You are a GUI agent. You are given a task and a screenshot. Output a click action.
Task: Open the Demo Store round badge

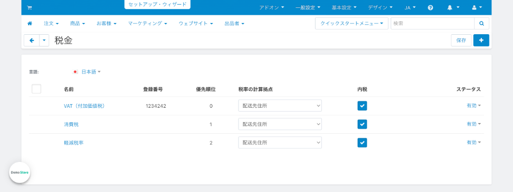pyautogui.click(x=19, y=173)
